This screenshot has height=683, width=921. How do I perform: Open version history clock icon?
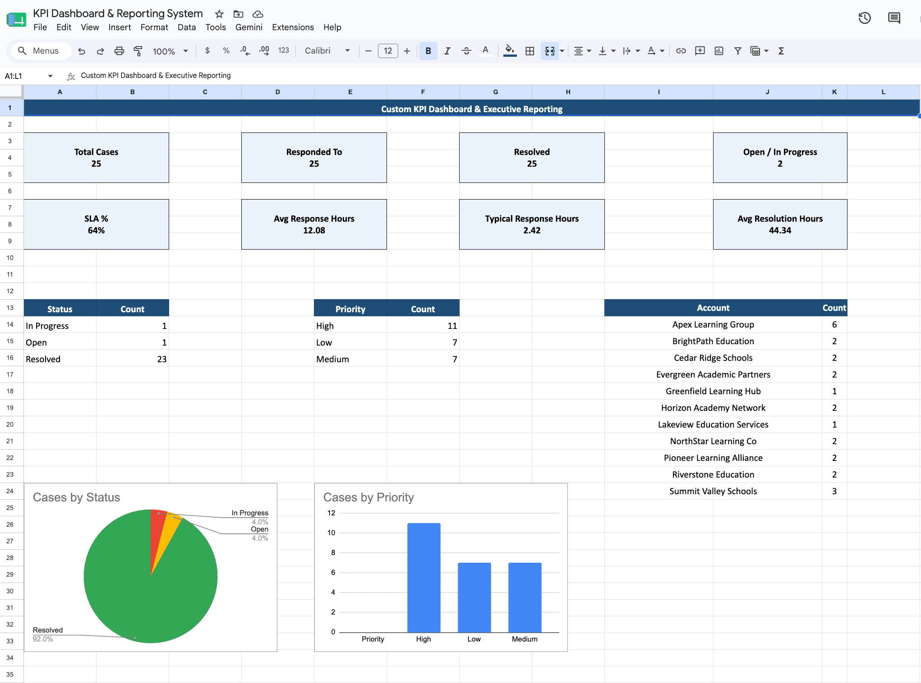865,18
